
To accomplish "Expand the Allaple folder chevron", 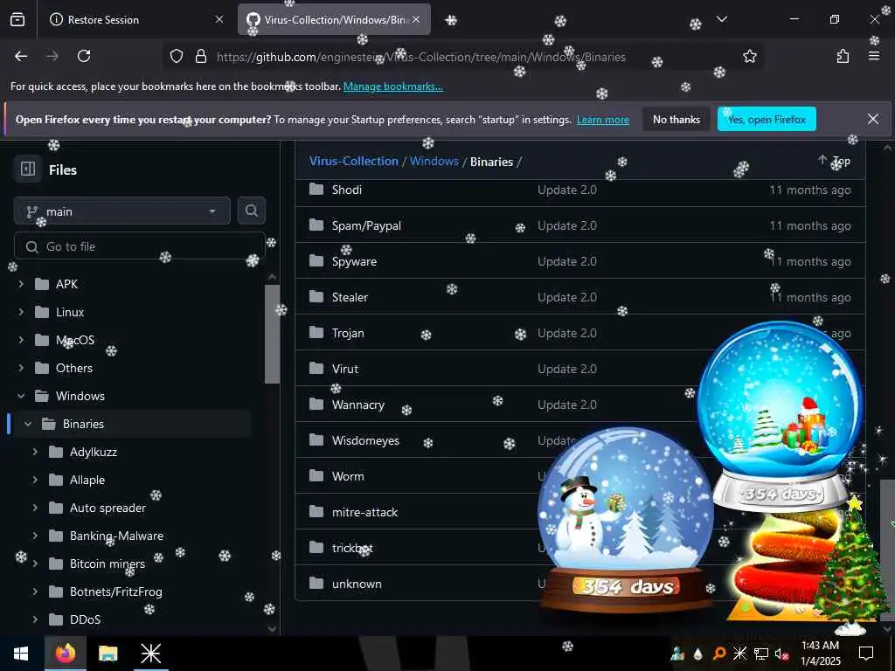I will coord(35,480).
